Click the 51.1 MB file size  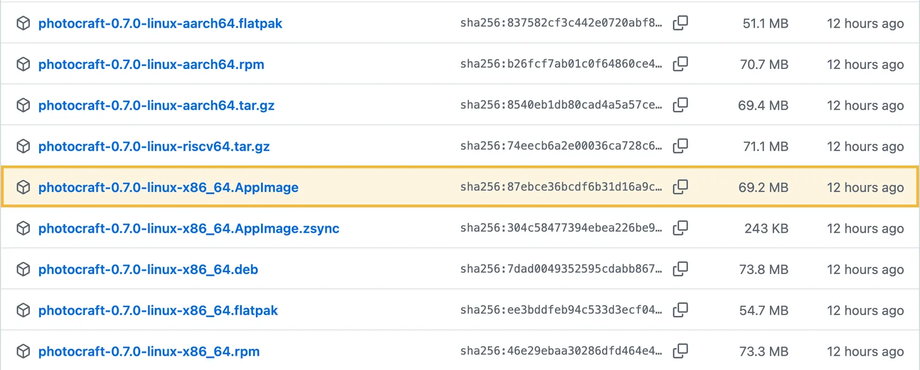click(765, 24)
